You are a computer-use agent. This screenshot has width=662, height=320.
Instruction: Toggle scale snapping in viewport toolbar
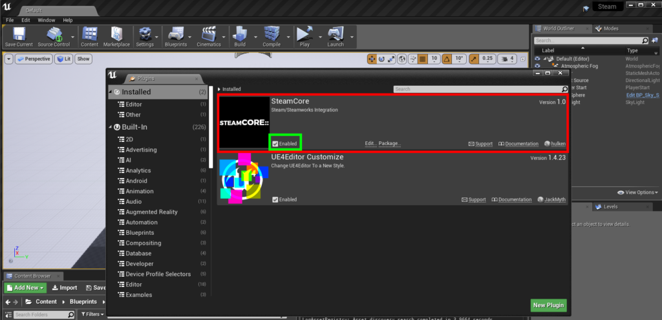[474, 59]
